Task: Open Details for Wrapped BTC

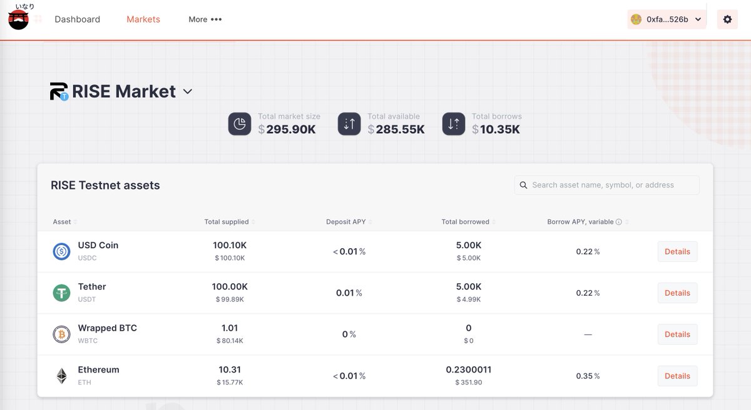Action: [677, 334]
